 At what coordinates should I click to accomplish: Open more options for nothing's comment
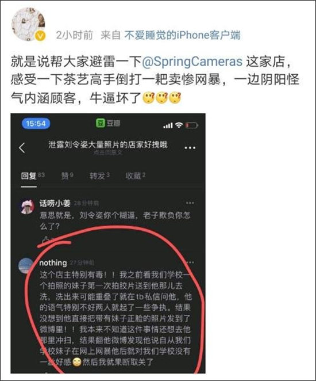pos(190,262)
